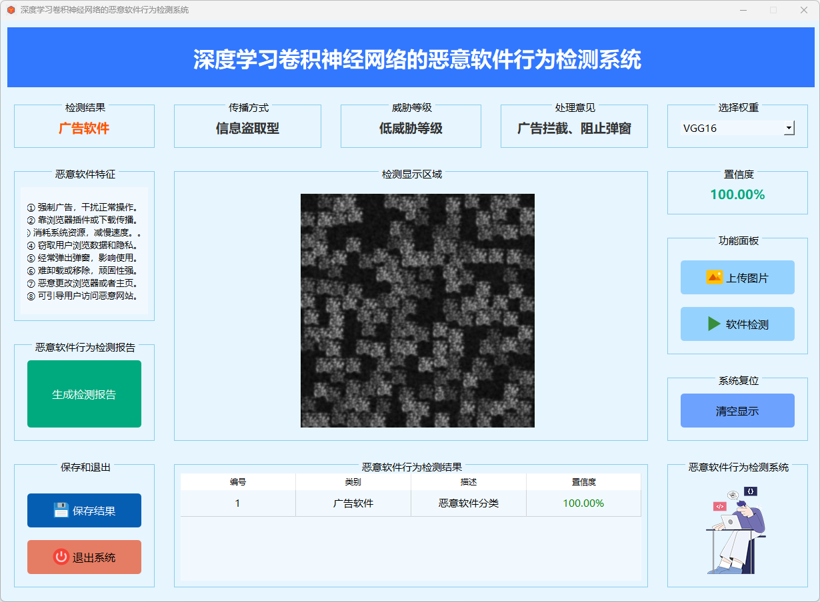The image size is (820, 602).
Task: Click the 编号 column header
Action: pos(238,482)
